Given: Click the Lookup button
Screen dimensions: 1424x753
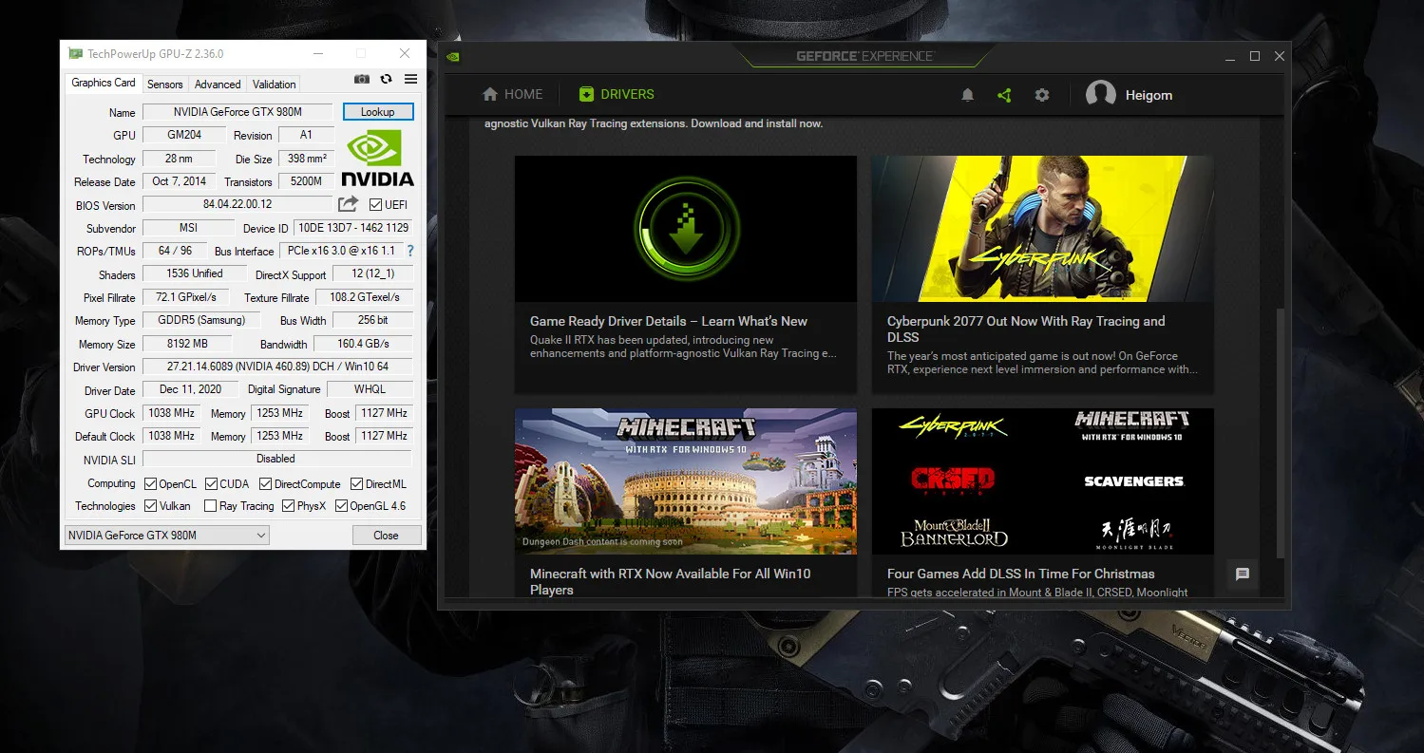Looking at the screenshot, I should coord(377,112).
